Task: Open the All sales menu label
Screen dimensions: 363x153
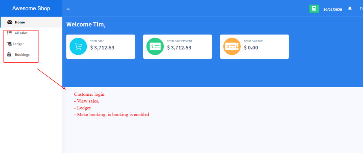Action: tap(21, 33)
